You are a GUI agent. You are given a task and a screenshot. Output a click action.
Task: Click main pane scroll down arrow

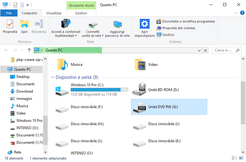pyautogui.click(x=243, y=152)
